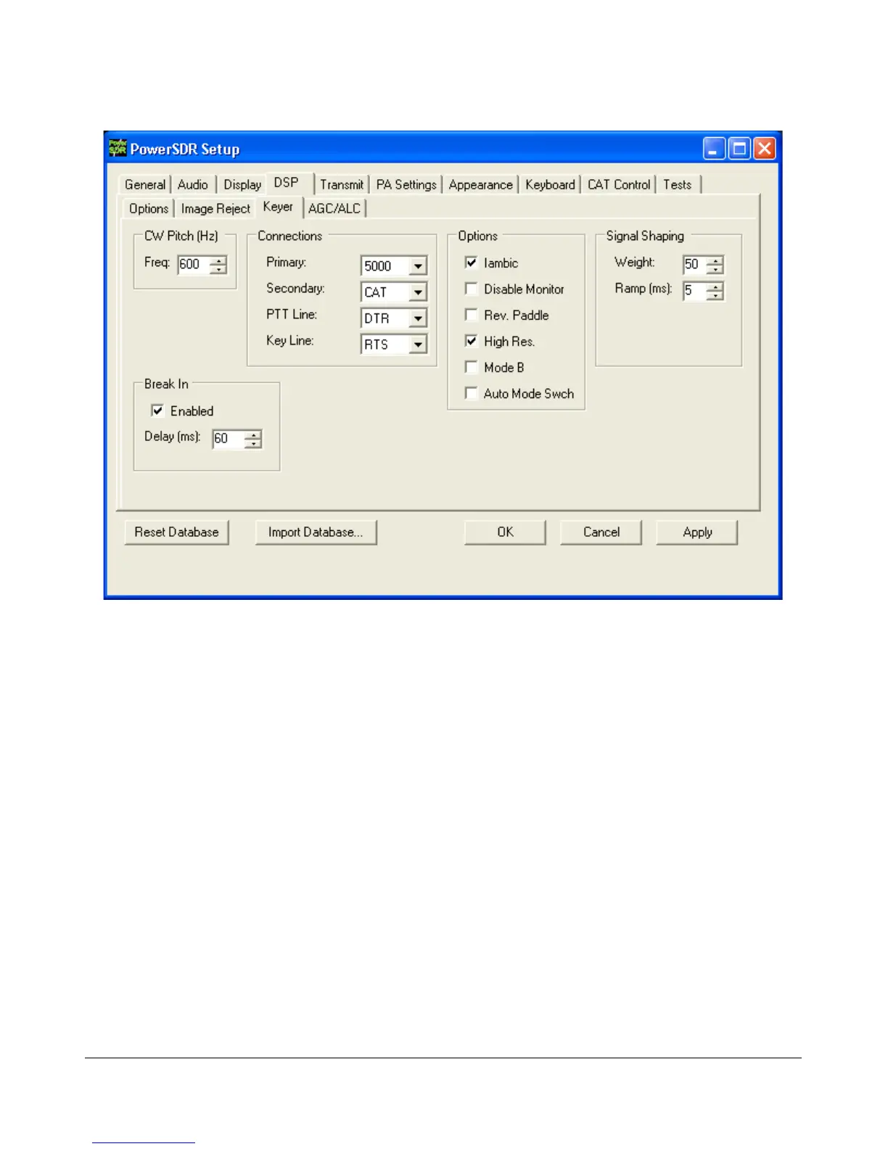The width and height of the screenshot is (888, 1149).
Task: Open the Key Line dropdown
Action: 418,345
